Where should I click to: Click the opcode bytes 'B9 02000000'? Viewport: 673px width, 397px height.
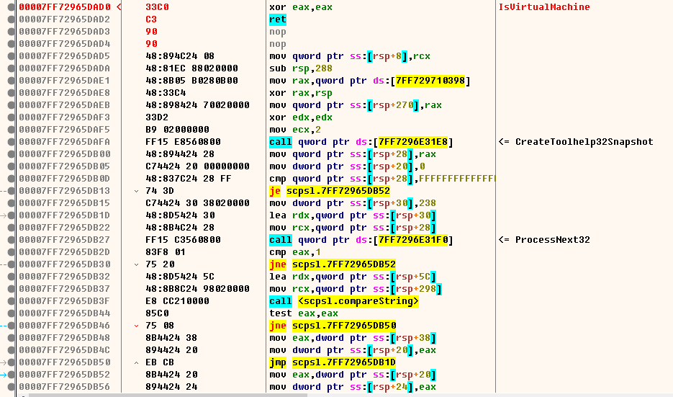point(177,129)
